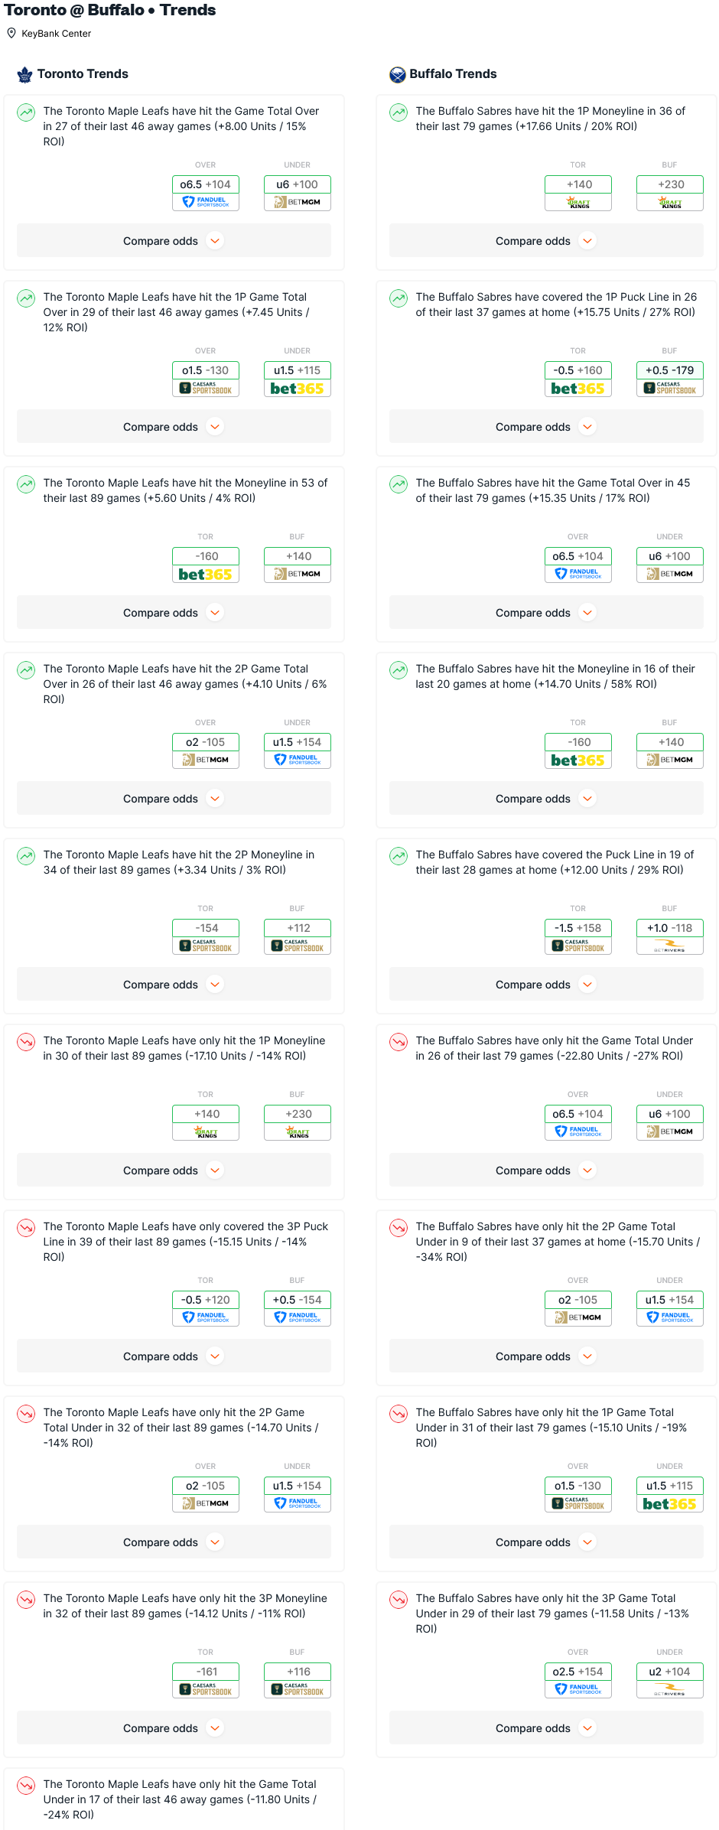Select the o6.5 +104 FanDuel odds in Toronto's first trend
The height and width of the screenshot is (1830, 719).
pos(205,193)
